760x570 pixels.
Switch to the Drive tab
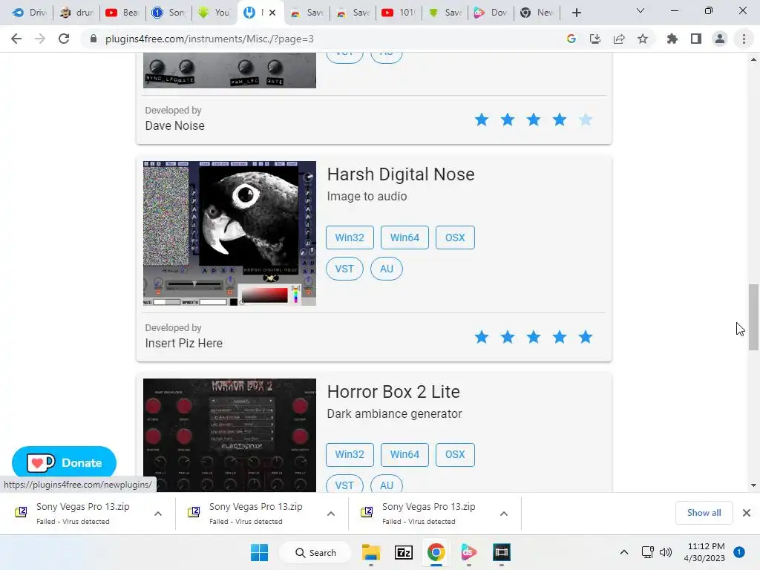click(28, 13)
